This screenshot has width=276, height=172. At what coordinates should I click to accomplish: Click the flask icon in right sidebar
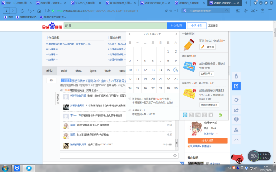click(x=236, y=130)
